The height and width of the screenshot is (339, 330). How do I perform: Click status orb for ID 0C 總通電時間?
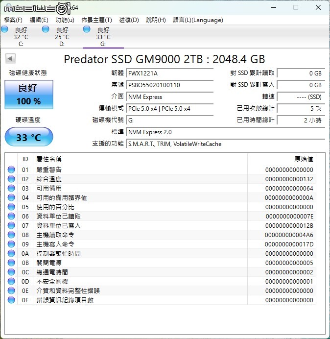[x=11, y=272]
